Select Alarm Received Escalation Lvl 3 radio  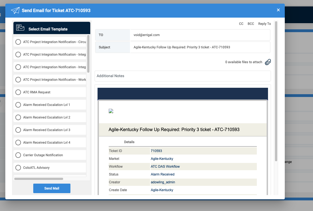(x=18, y=130)
